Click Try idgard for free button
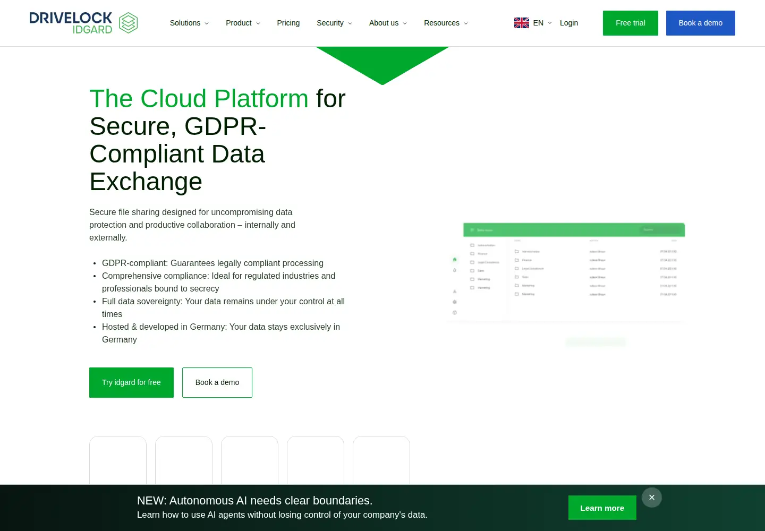 pos(131,382)
